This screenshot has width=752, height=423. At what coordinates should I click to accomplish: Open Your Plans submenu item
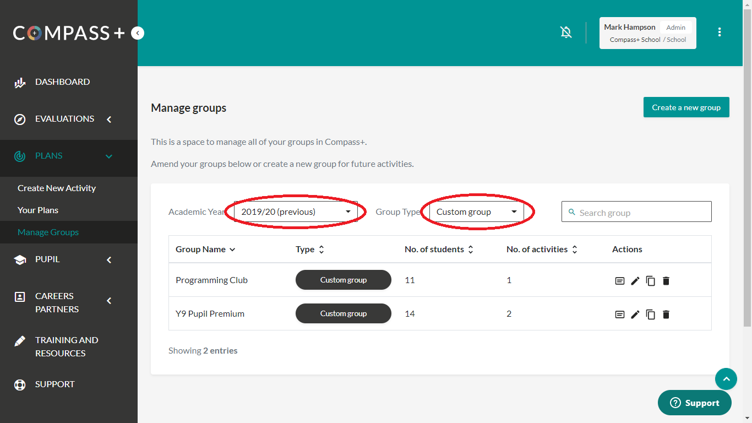coord(38,210)
